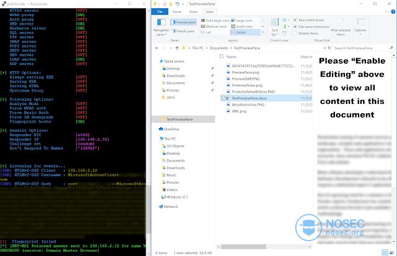Select TestPreviewPane folder in navigation pane

click(x=179, y=119)
